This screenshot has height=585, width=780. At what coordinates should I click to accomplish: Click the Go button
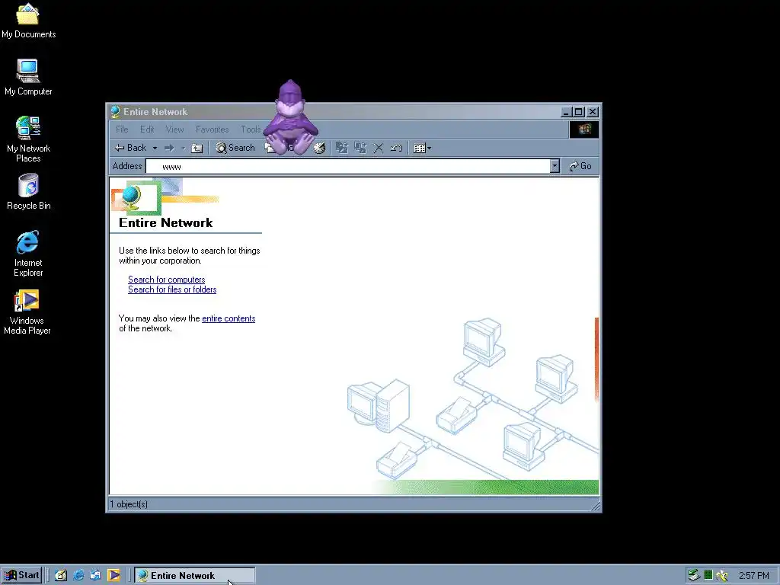[x=580, y=166]
